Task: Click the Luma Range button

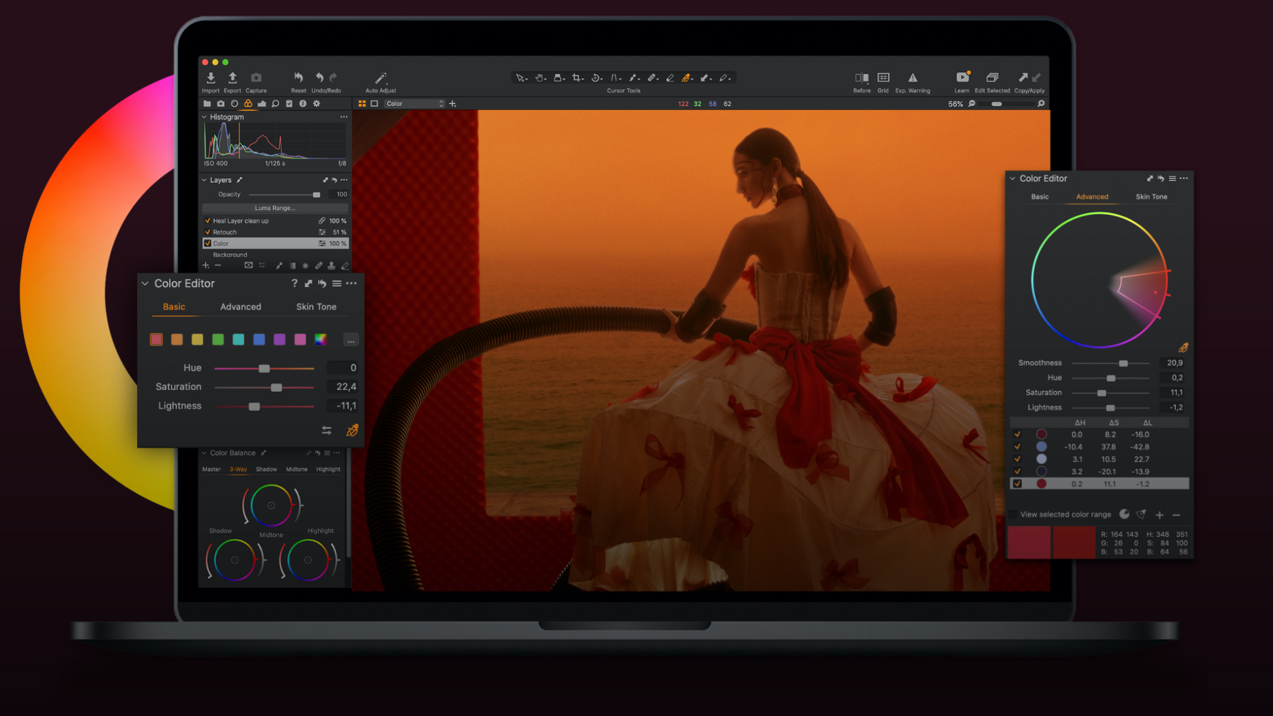Action: tap(275, 208)
